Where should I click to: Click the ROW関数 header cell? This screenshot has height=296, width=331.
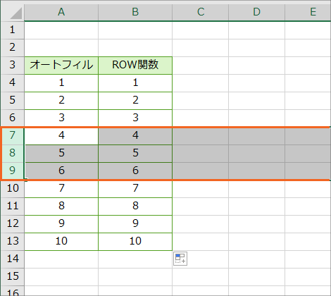135,66
